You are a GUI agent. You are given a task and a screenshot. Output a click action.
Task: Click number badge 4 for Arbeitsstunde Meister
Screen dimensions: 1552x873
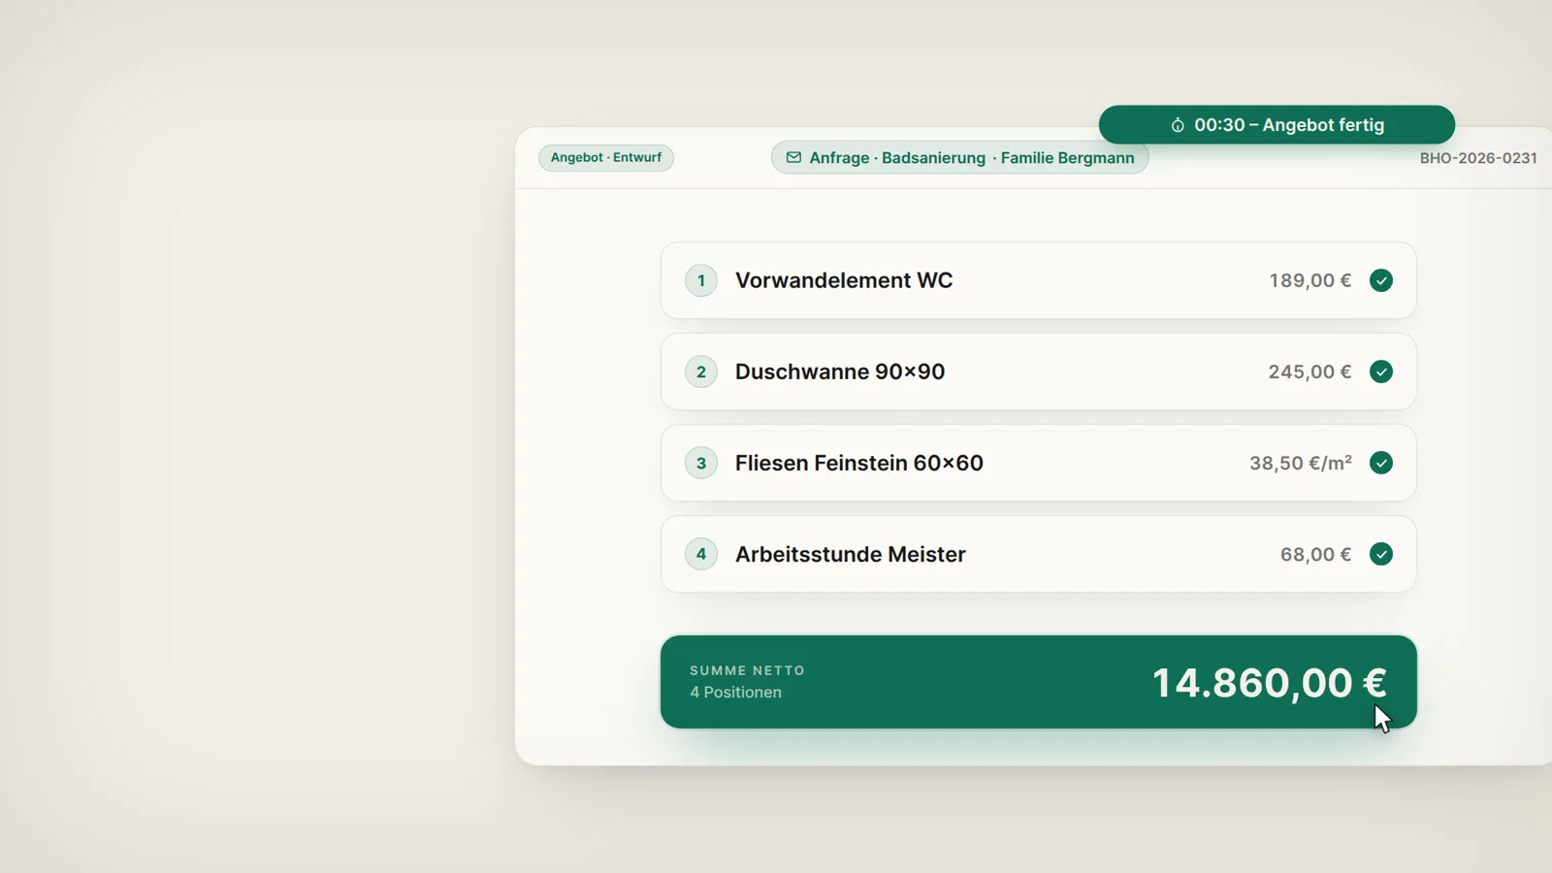pos(701,554)
